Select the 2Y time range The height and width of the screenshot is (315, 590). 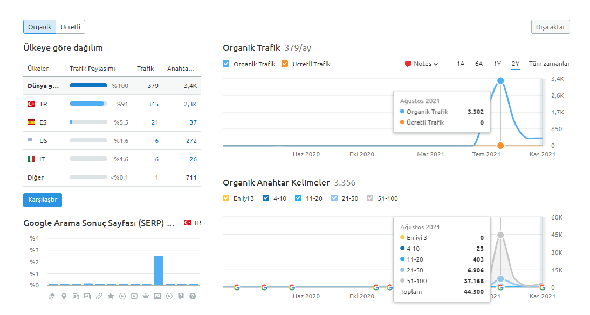(516, 64)
